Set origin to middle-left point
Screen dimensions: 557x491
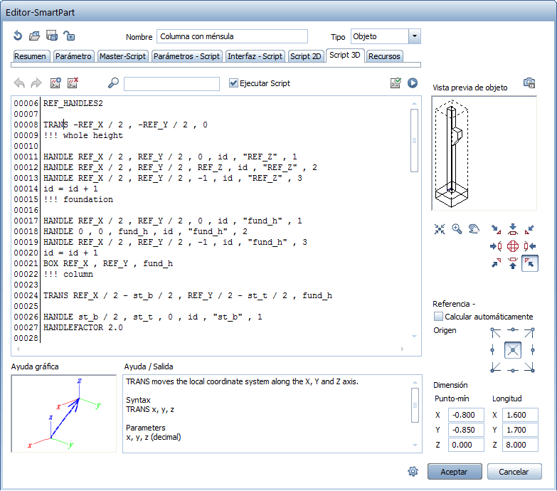pos(492,350)
